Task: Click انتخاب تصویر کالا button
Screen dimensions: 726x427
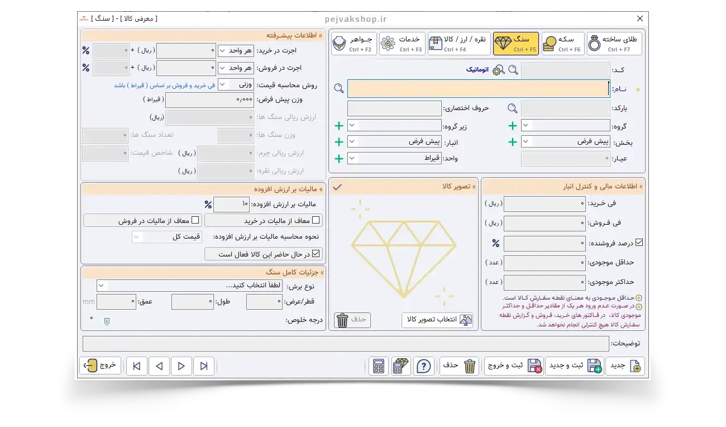Action: [437, 320]
